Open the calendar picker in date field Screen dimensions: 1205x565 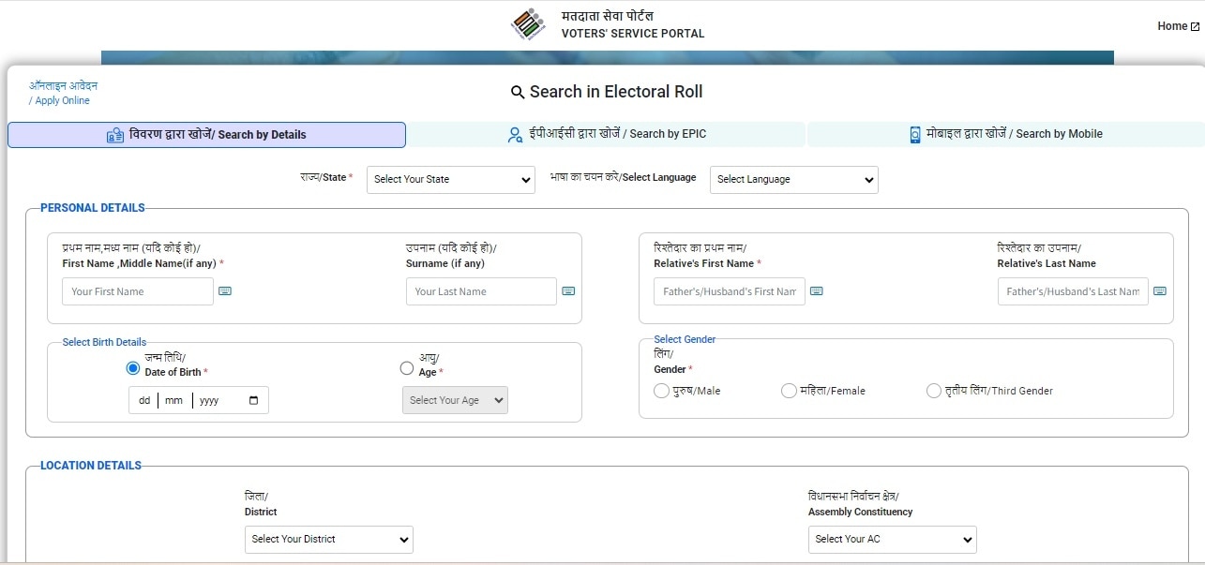[254, 400]
